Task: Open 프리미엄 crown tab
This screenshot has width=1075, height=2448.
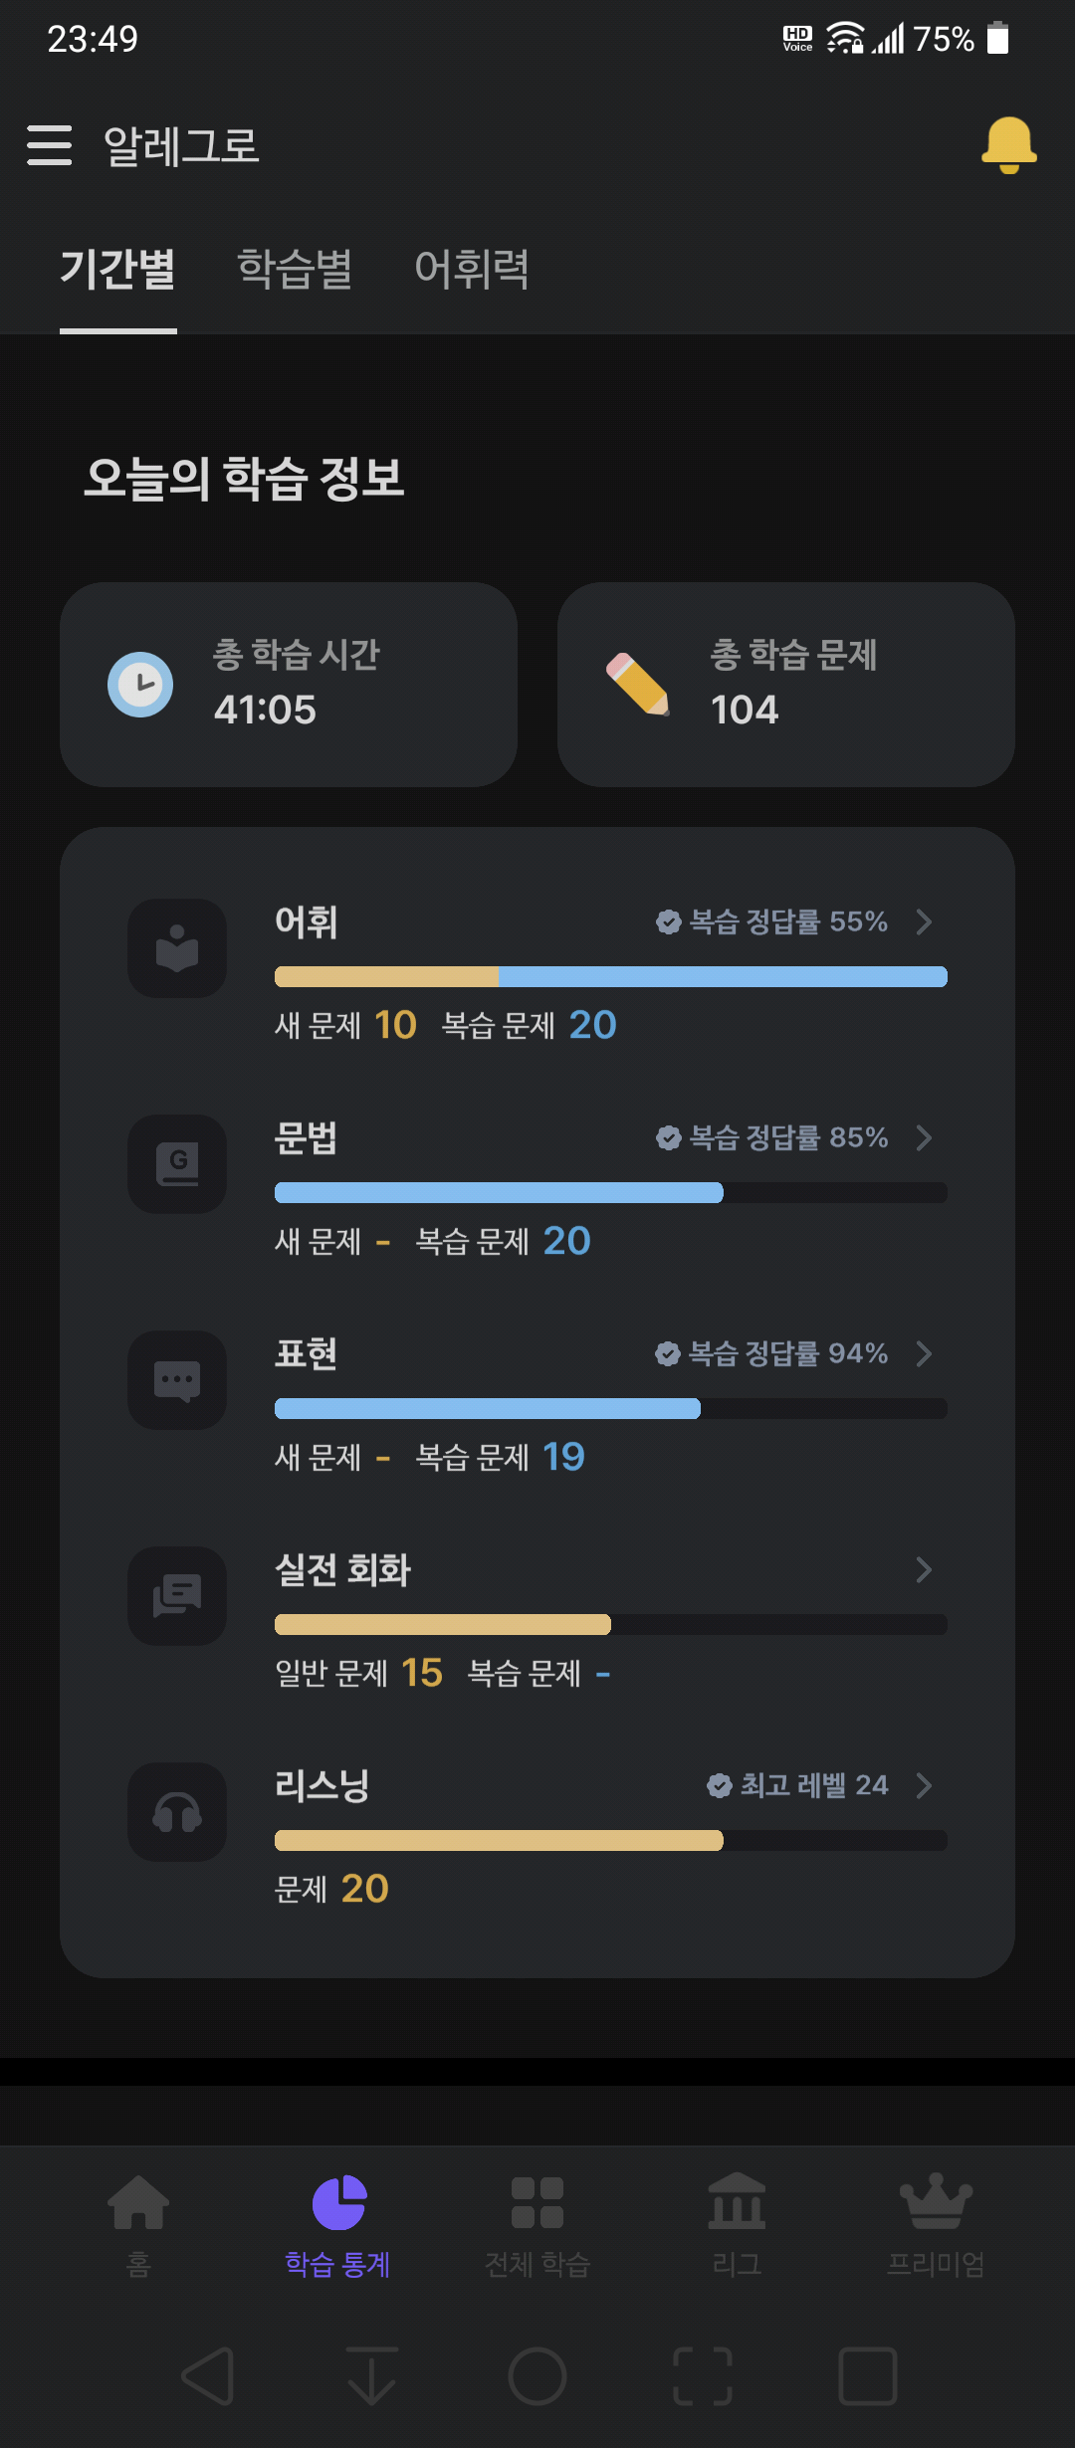Action: [936, 2226]
